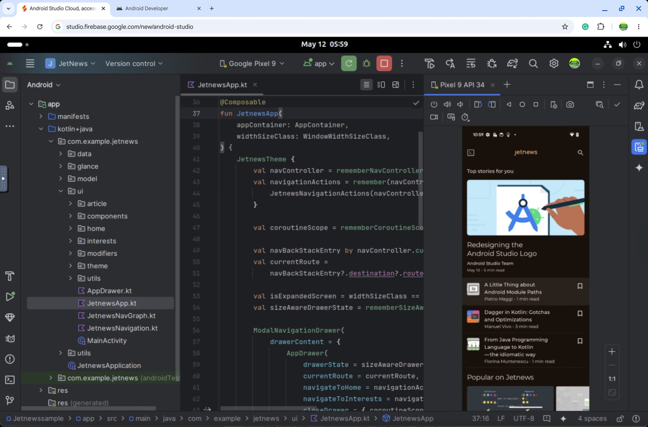Run the app on Google Pixel 9
Screen dimensions: 648x427
pos(349,63)
